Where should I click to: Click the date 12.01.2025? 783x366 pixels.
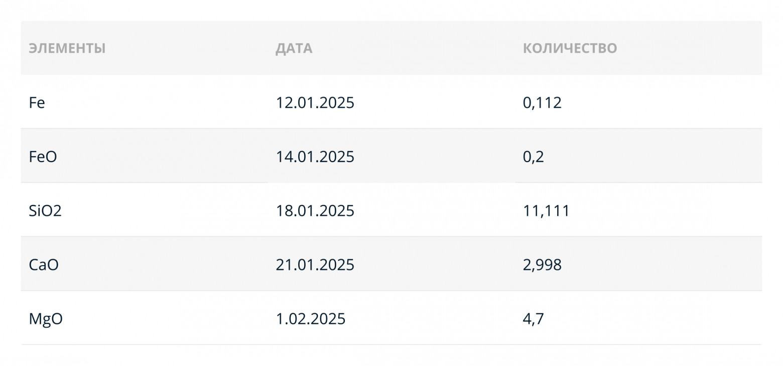click(315, 102)
